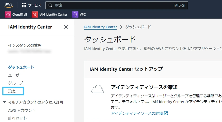Open AWS アカウント in the sidebar
222x122 pixels.
22,110
